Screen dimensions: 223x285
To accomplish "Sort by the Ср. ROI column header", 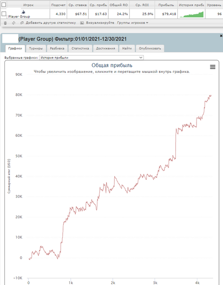I will [x=142, y=5].
